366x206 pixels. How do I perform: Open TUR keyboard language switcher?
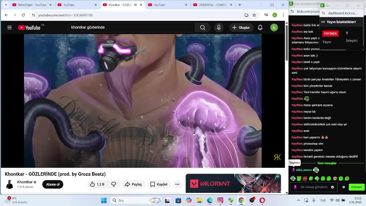click(323, 200)
